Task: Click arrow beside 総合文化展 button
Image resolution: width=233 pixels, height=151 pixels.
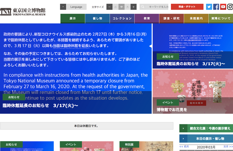Action: 183,128
